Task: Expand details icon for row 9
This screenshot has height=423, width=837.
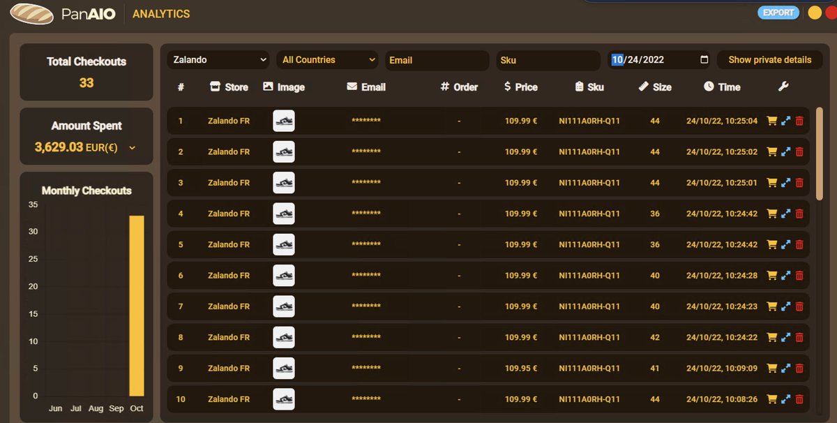Action: tap(786, 368)
